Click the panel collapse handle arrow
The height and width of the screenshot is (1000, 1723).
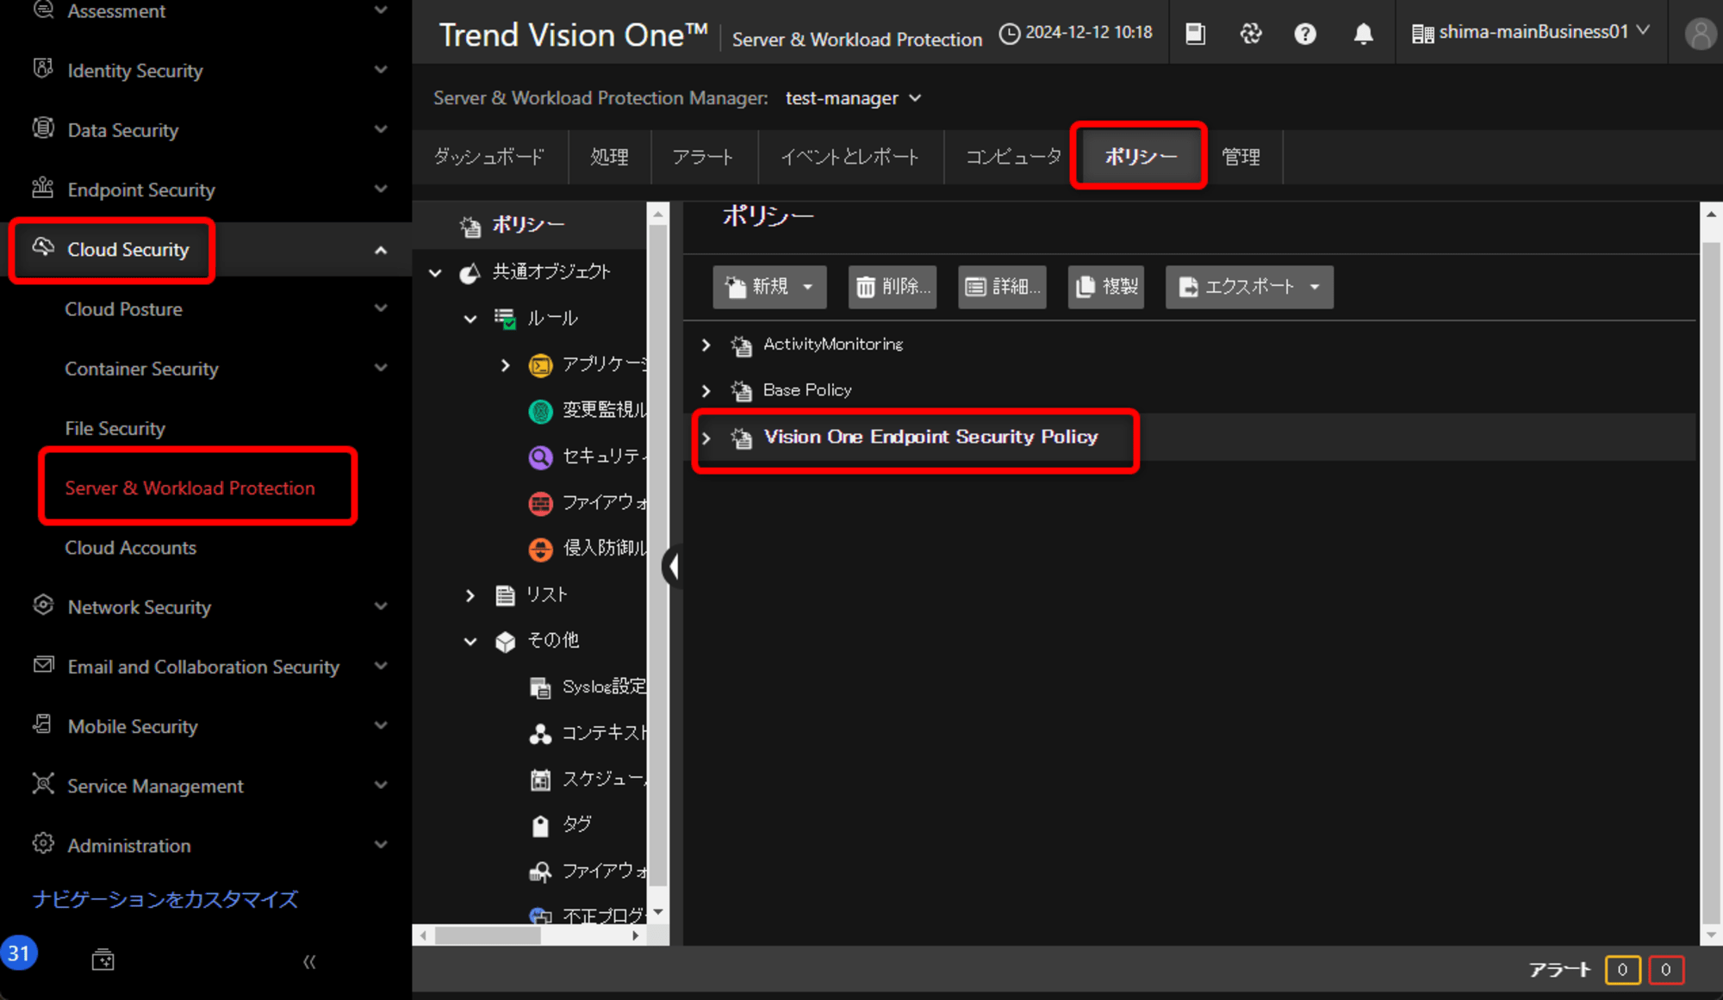pos(672,566)
